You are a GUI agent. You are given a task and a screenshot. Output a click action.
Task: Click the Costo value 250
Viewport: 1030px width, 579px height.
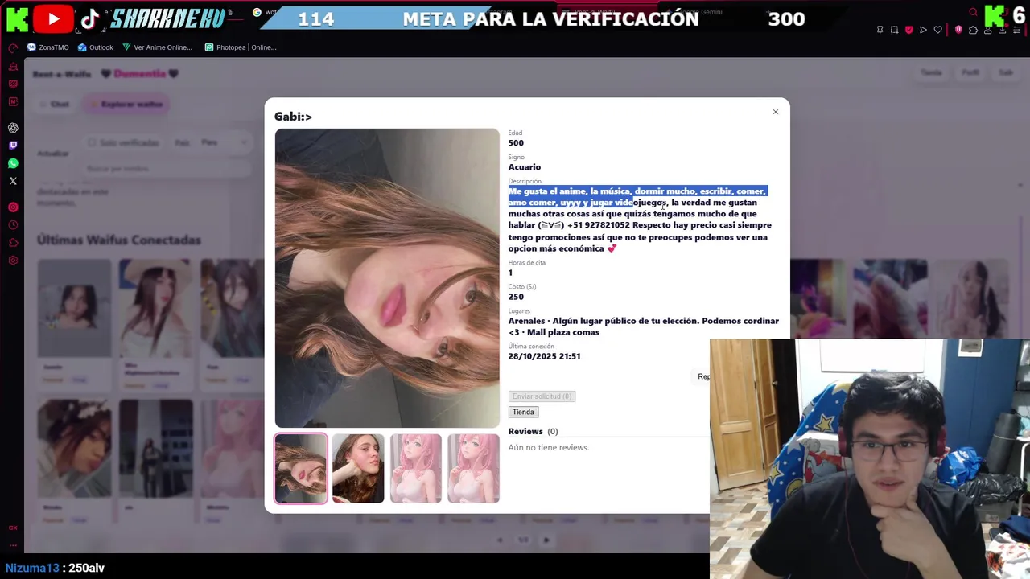tap(516, 297)
